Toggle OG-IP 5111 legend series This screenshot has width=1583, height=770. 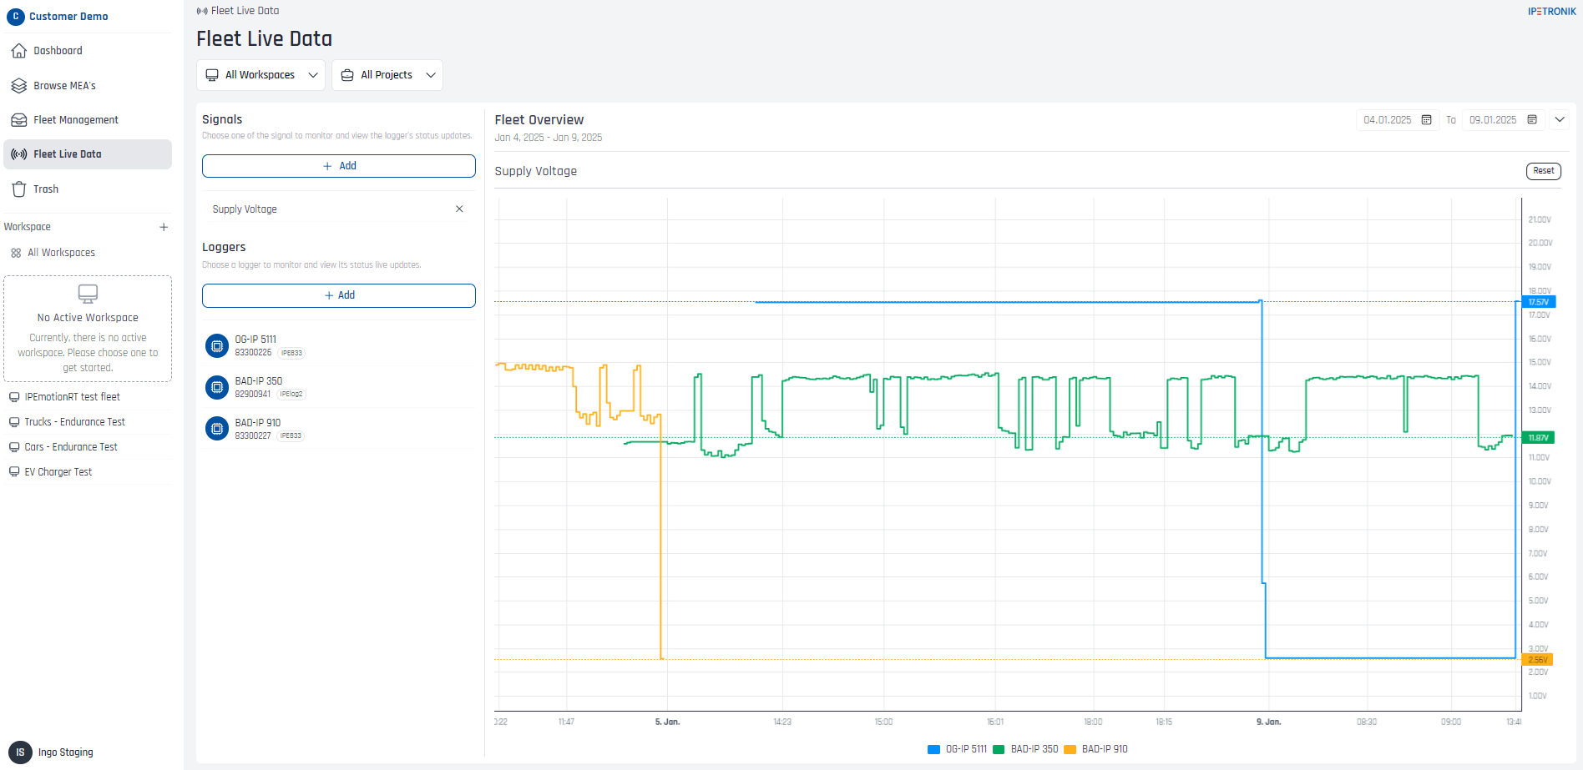958,749
